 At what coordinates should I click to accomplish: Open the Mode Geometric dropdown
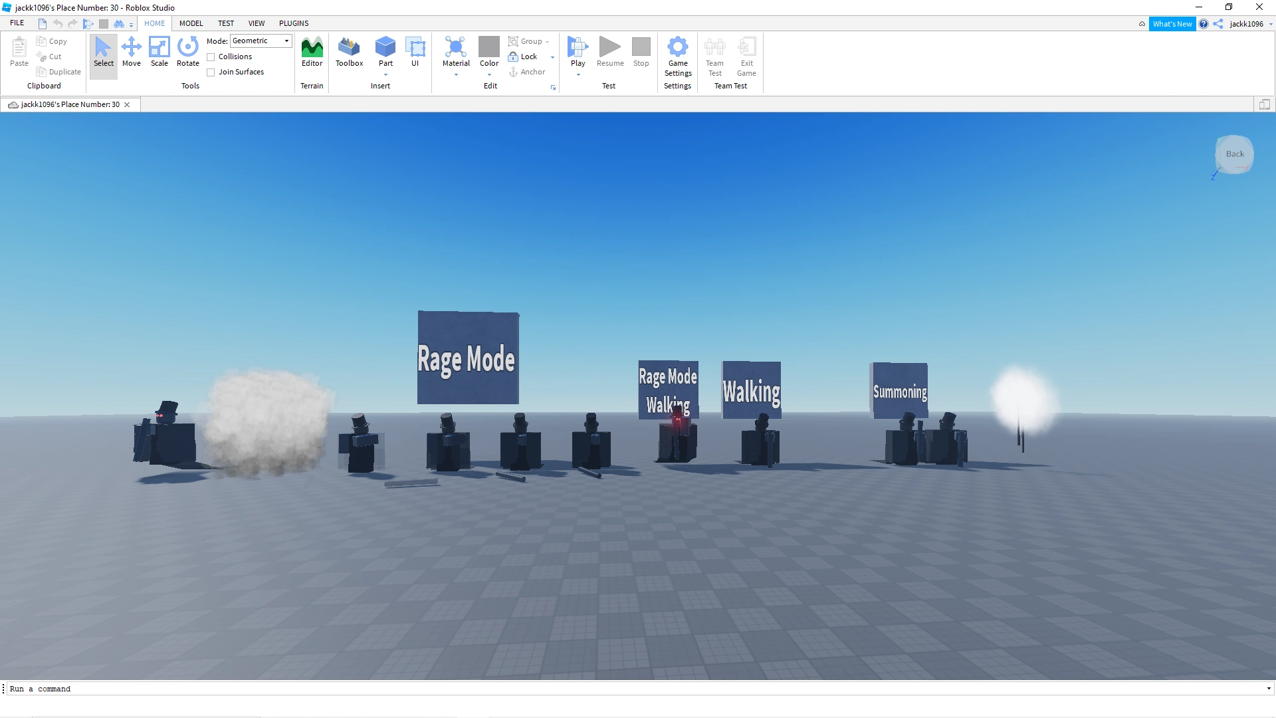[x=261, y=41]
